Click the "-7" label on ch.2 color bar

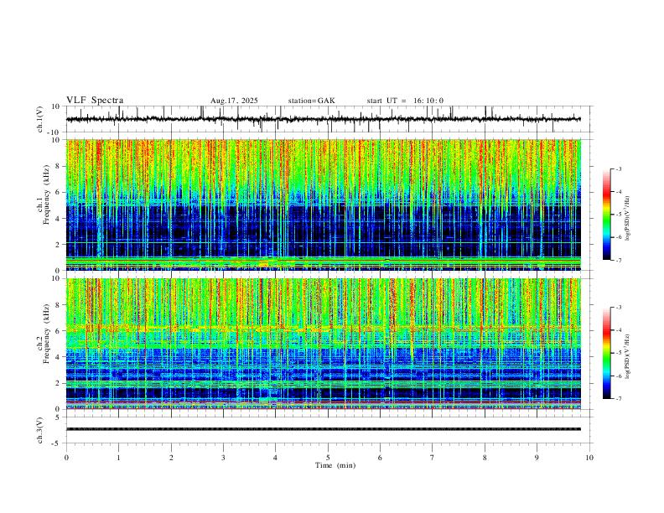pos(618,399)
